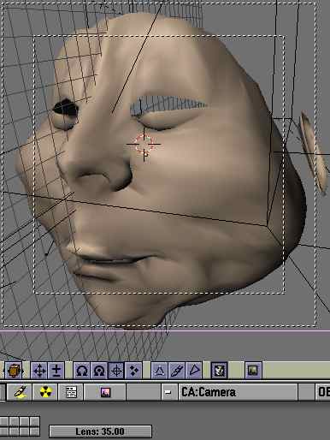Open the script buttons list icon
330x440 pixels.
(71, 392)
